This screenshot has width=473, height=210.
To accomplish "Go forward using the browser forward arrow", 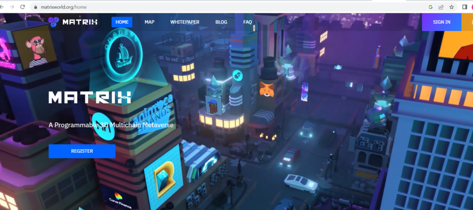I will tap(12, 7).
